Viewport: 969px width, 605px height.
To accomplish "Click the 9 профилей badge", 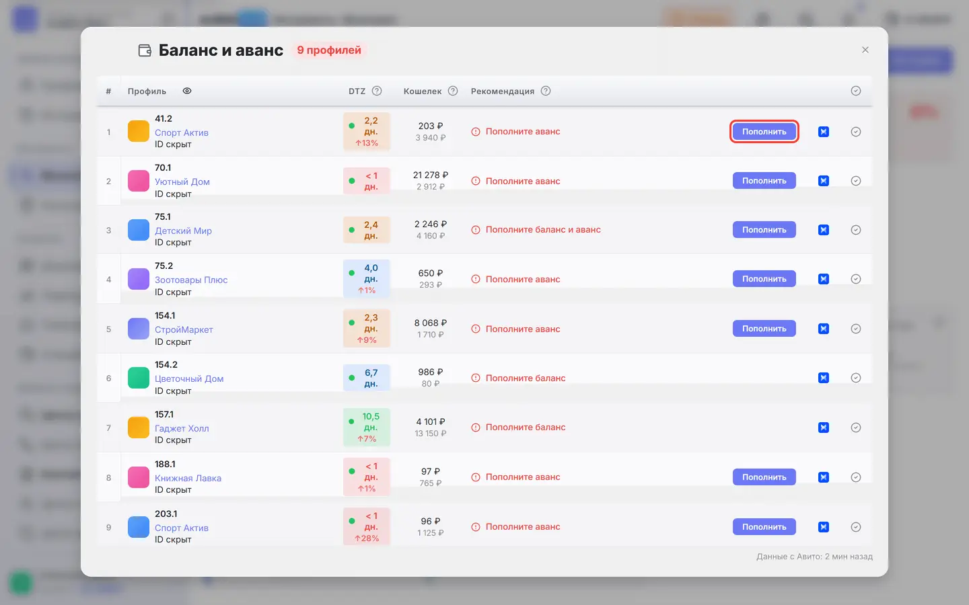I will pos(329,50).
